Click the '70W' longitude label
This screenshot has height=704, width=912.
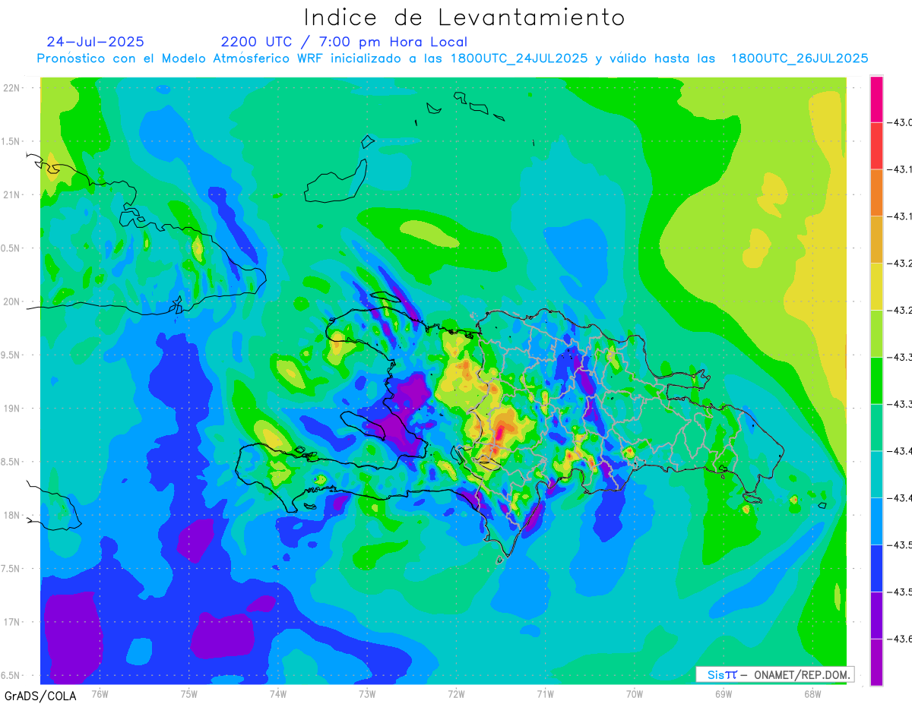[634, 693]
